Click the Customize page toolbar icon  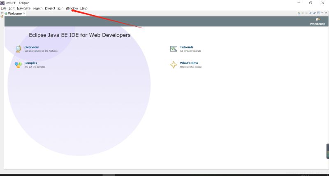point(318,13)
